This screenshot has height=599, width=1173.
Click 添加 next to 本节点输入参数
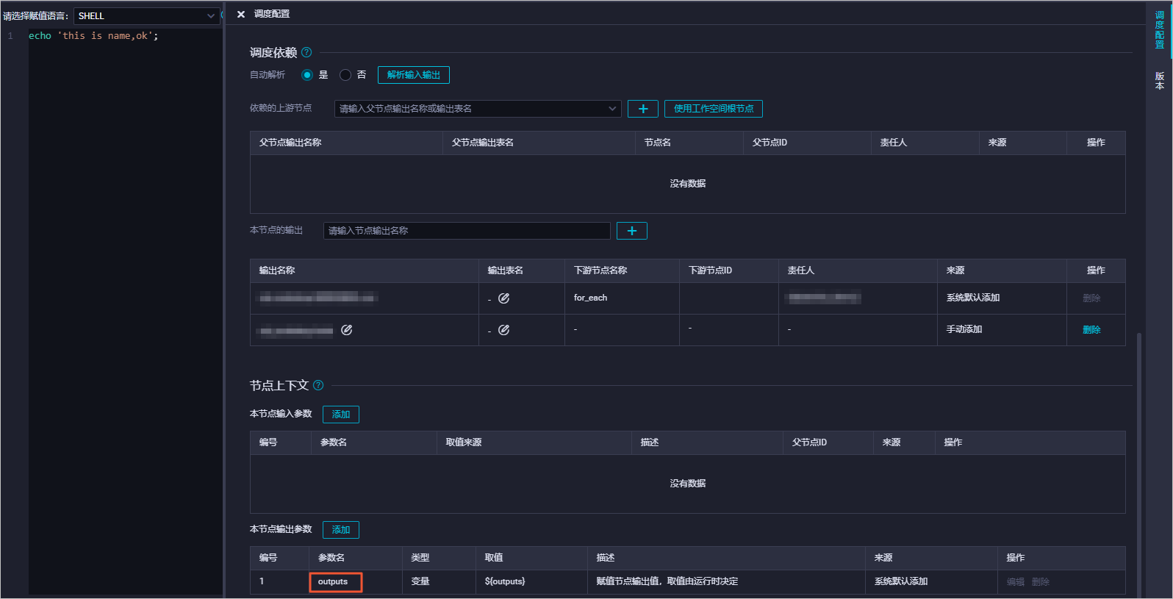[x=341, y=415]
